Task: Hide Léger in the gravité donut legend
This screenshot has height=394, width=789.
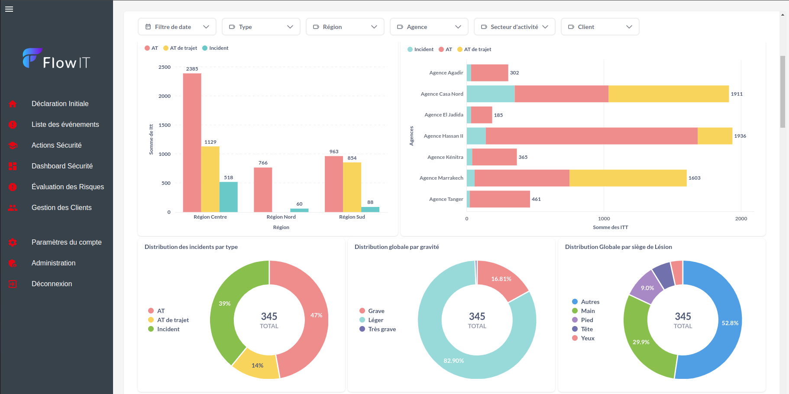Action: [x=375, y=320]
